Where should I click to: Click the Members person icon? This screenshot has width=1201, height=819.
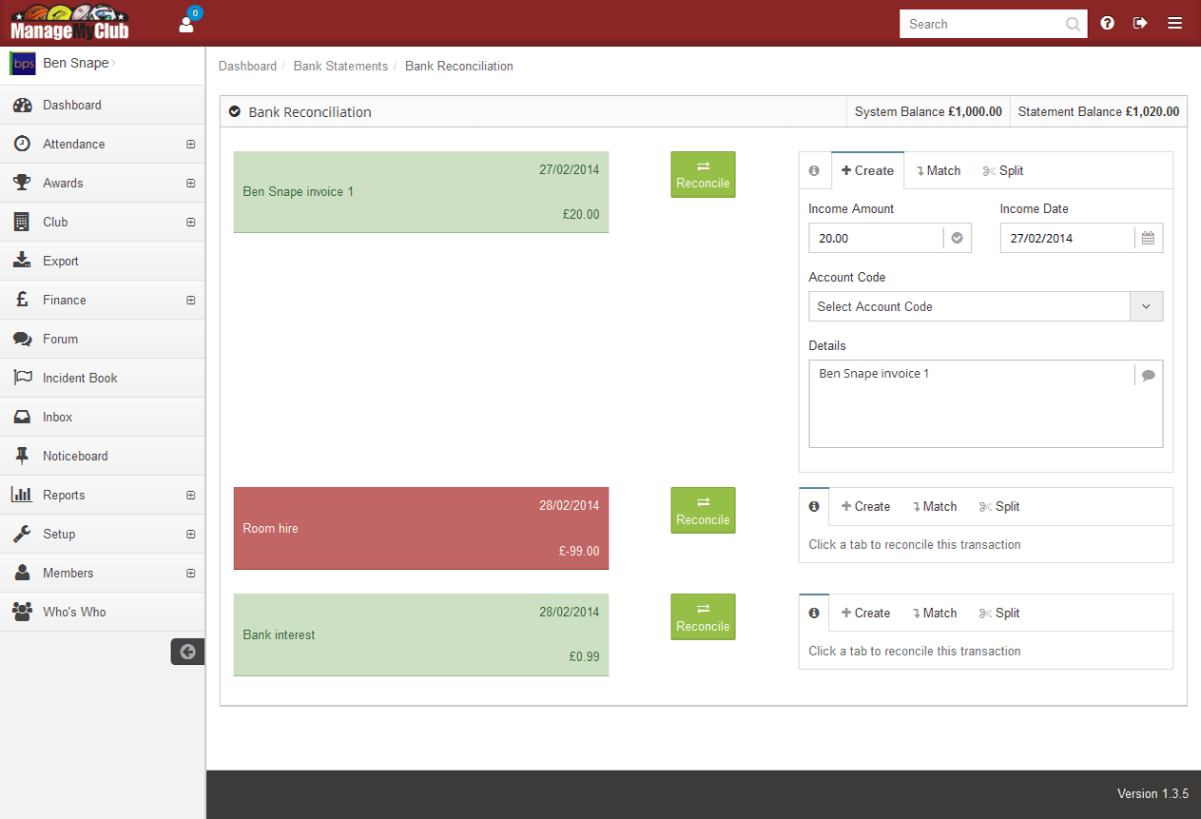pos(22,573)
